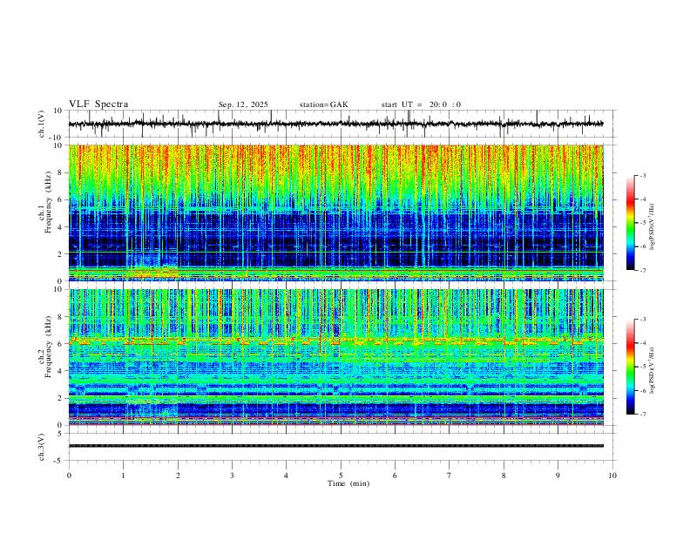The height and width of the screenshot is (533, 690).
Task: Click the ch.2 PSD color scale bar
Action: click(x=630, y=367)
